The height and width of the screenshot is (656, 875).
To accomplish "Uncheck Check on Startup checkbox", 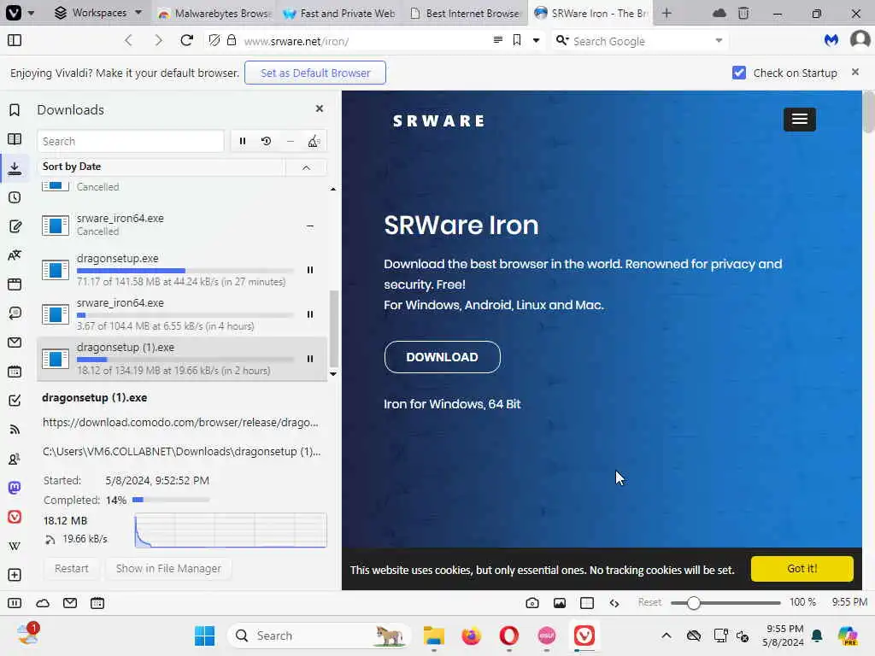I will (x=739, y=73).
